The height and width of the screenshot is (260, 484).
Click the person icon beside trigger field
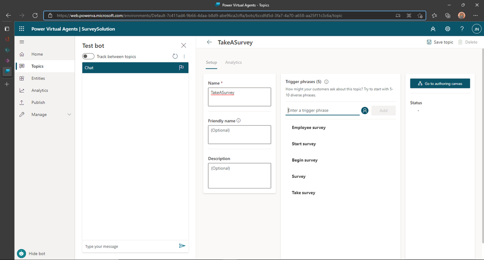pos(365,110)
